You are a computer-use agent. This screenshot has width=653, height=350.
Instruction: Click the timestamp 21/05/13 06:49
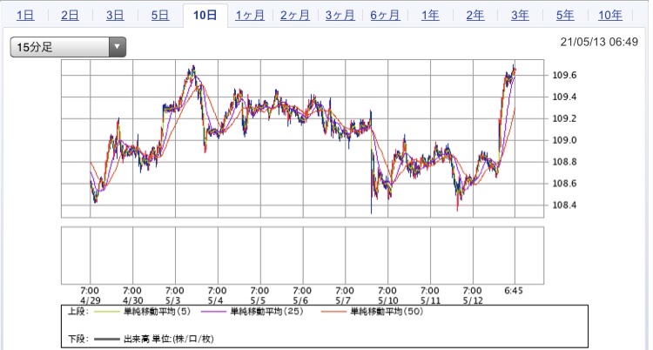pyautogui.click(x=599, y=42)
